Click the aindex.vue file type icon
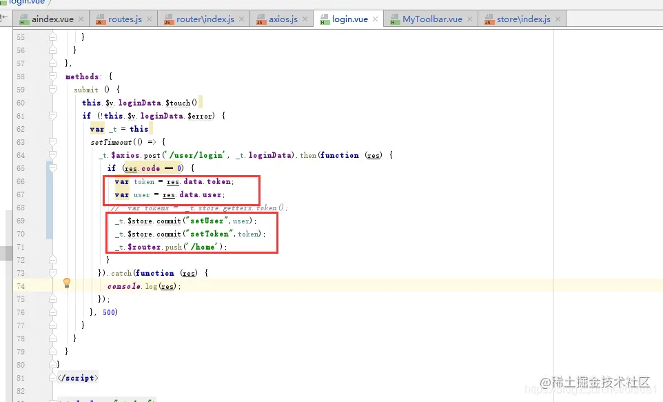663x402 pixels. click(24, 19)
